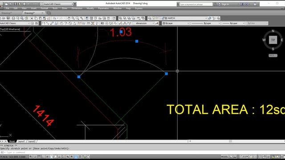This screenshot has width=285, height=160.
Task: Click the Layer Previous icon
Action: [x=214, y=18]
